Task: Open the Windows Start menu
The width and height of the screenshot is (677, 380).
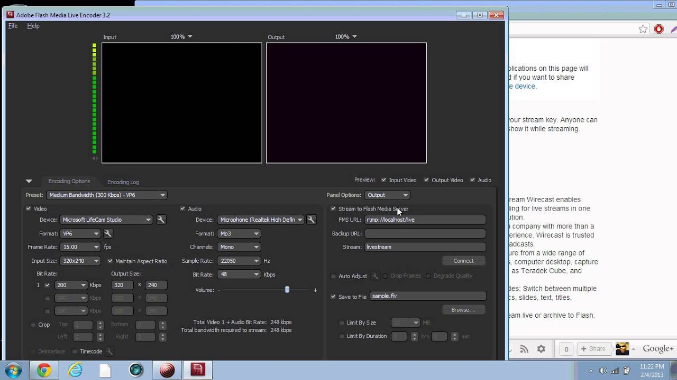Action: click(x=12, y=370)
